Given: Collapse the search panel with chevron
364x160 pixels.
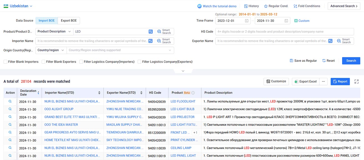Looking at the screenshot, I should tap(183, 71).
